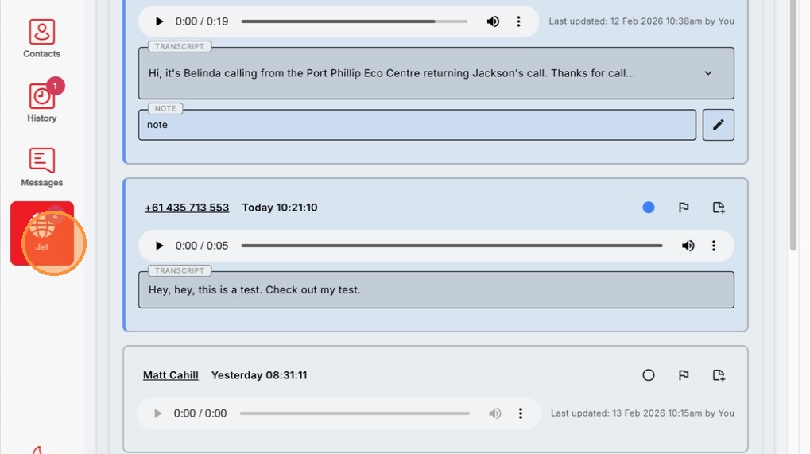Screen dimensions: 810x454
Task: Add note to Matt Cahill voicemail
Action: coord(719,375)
